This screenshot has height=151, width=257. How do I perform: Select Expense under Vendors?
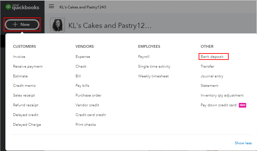click(x=83, y=56)
